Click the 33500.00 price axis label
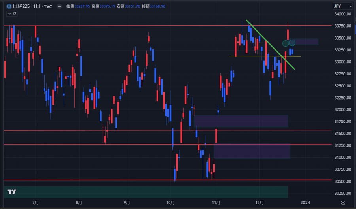 pos(343,38)
